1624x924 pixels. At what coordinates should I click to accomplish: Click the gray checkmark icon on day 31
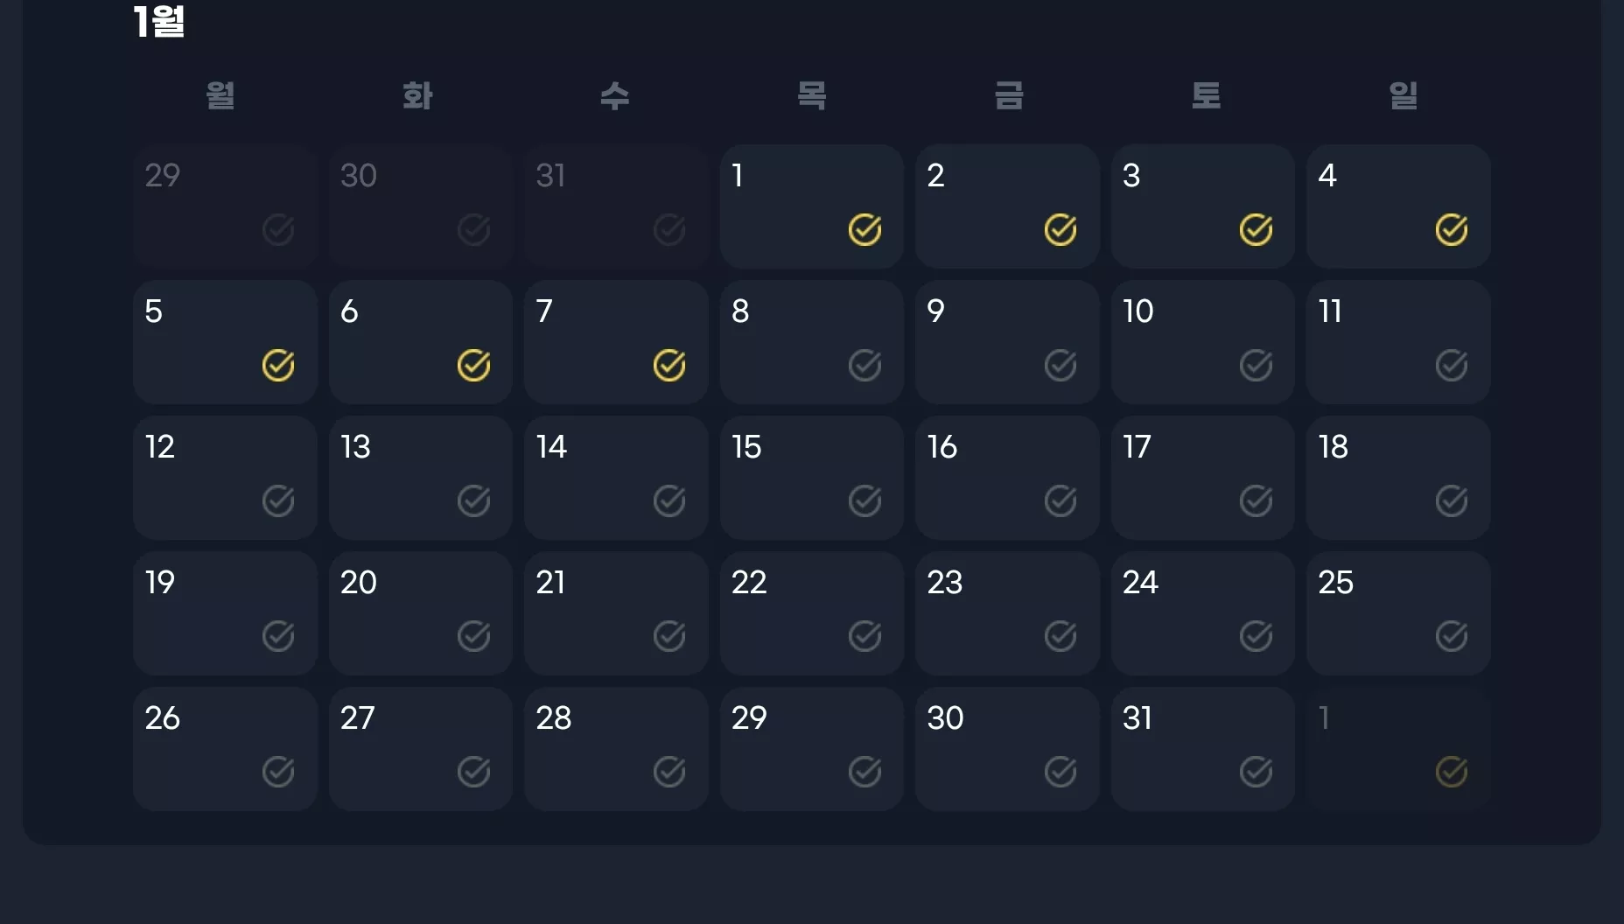[1256, 773]
